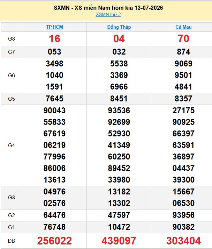Click the G7 row label
The image size is (212, 249).
click(12, 52)
